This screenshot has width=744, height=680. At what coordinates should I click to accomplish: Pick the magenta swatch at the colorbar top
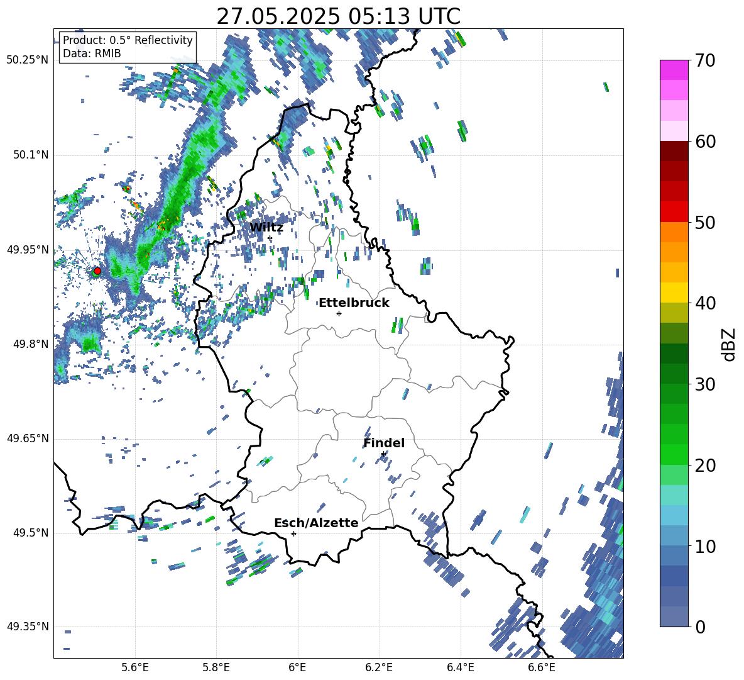(674, 70)
